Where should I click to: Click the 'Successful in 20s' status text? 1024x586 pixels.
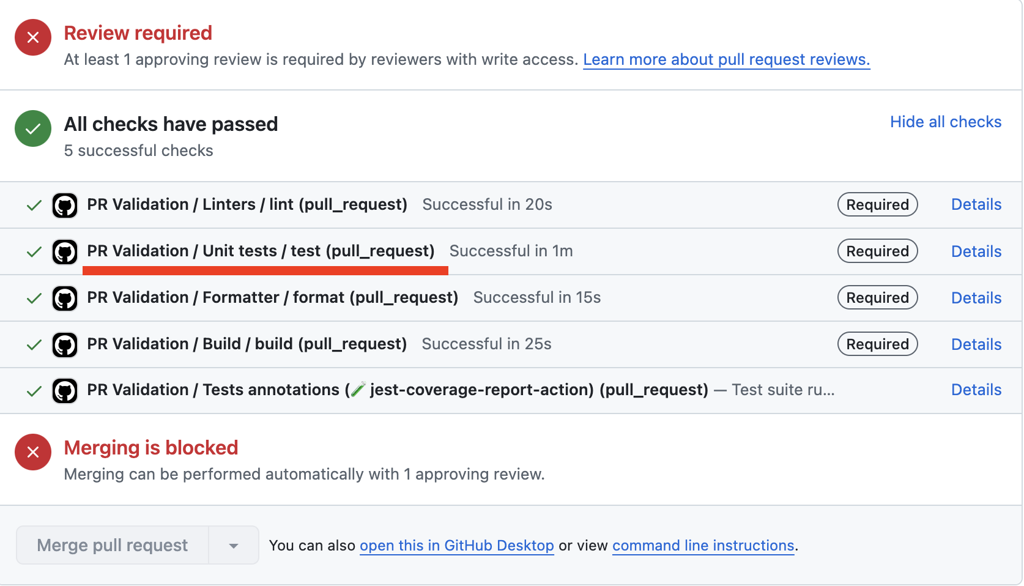click(x=487, y=204)
